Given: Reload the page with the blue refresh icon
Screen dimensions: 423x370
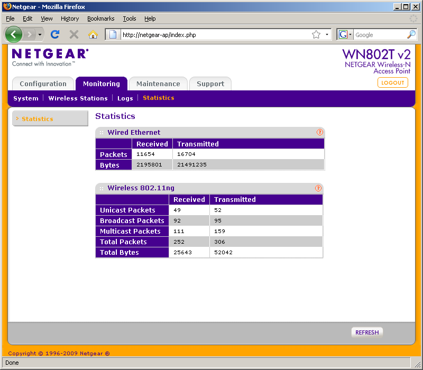Looking at the screenshot, I should (55, 34).
